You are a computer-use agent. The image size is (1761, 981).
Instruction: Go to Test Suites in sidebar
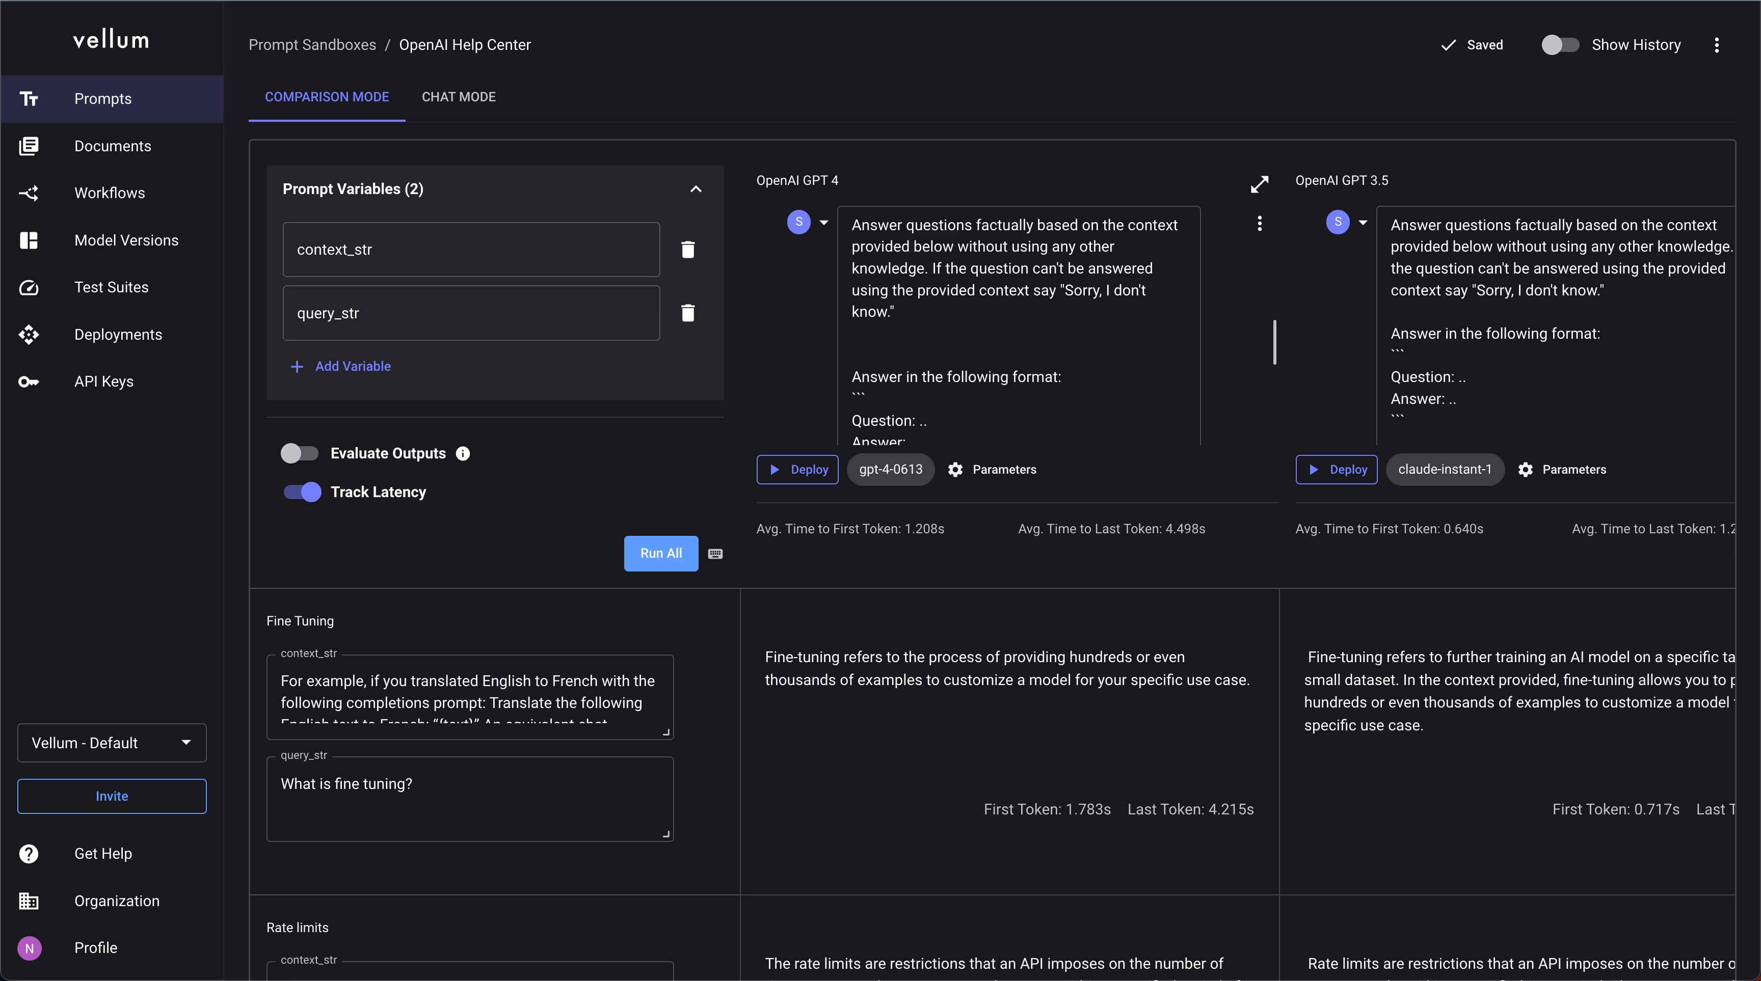[112, 287]
